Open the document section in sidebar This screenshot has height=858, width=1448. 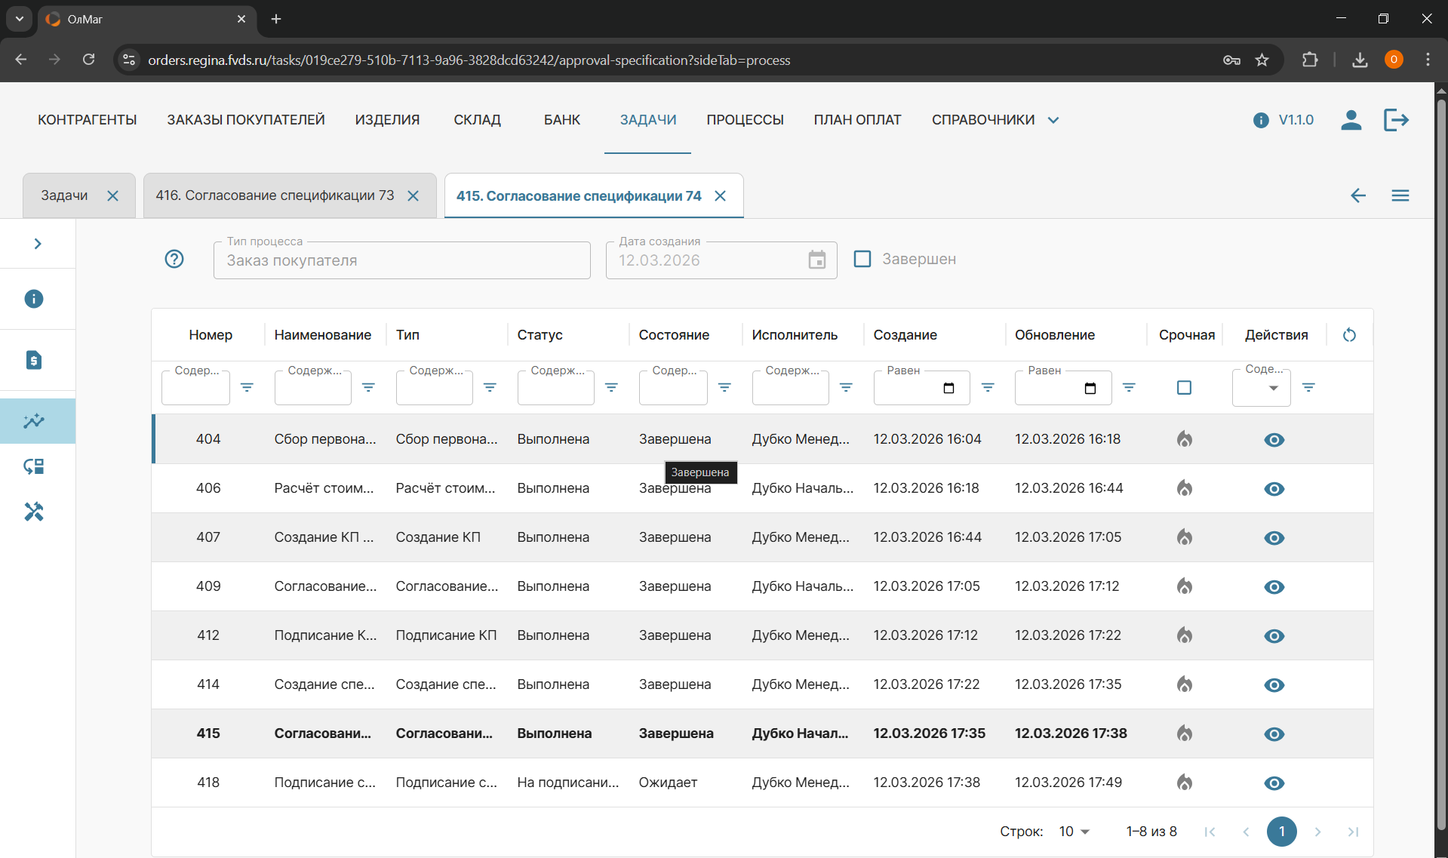(x=34, y=360)
